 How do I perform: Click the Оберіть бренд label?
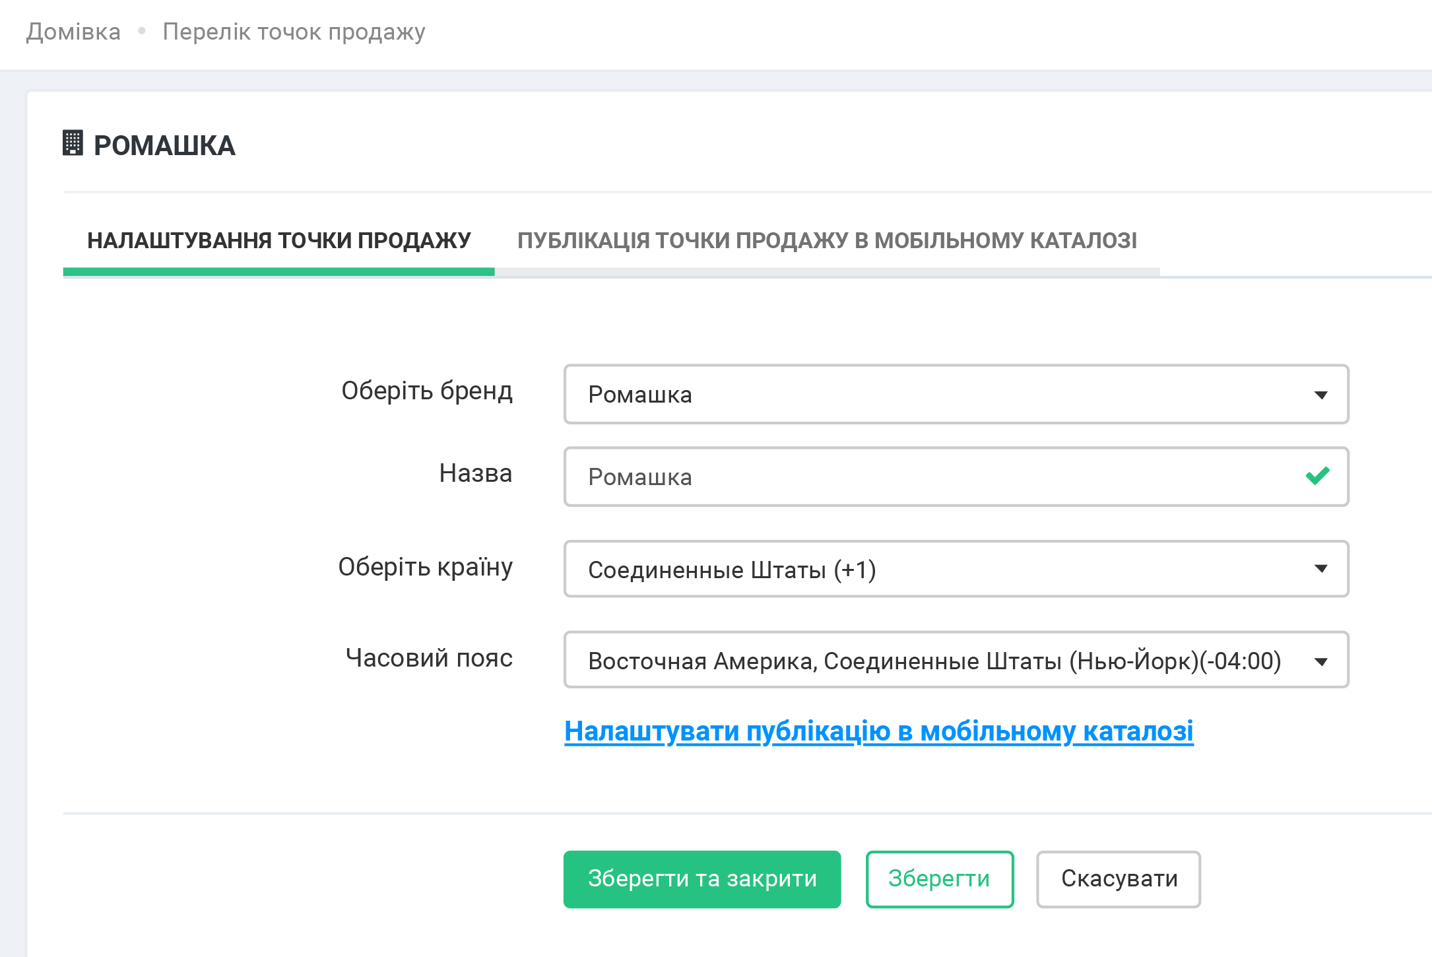tap(426, 391)
